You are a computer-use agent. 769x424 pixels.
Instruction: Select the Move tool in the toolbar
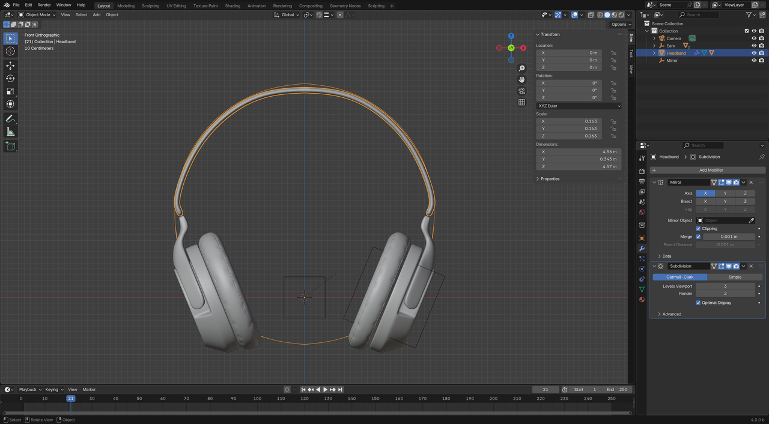click(10, 66)
